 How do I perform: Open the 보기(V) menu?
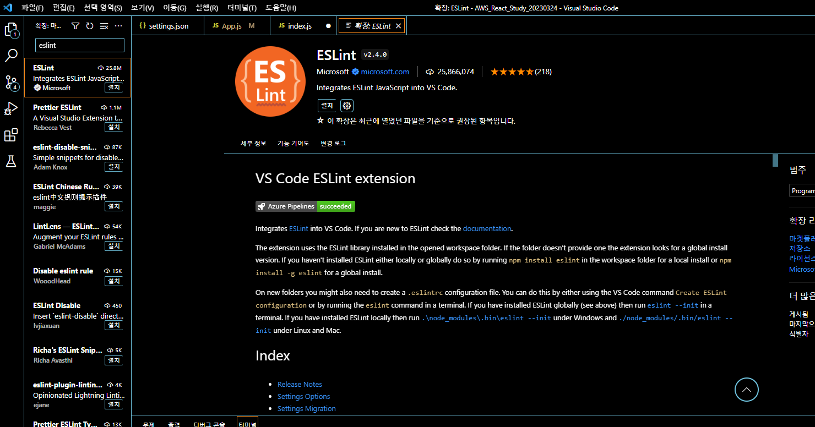(143, 8)
